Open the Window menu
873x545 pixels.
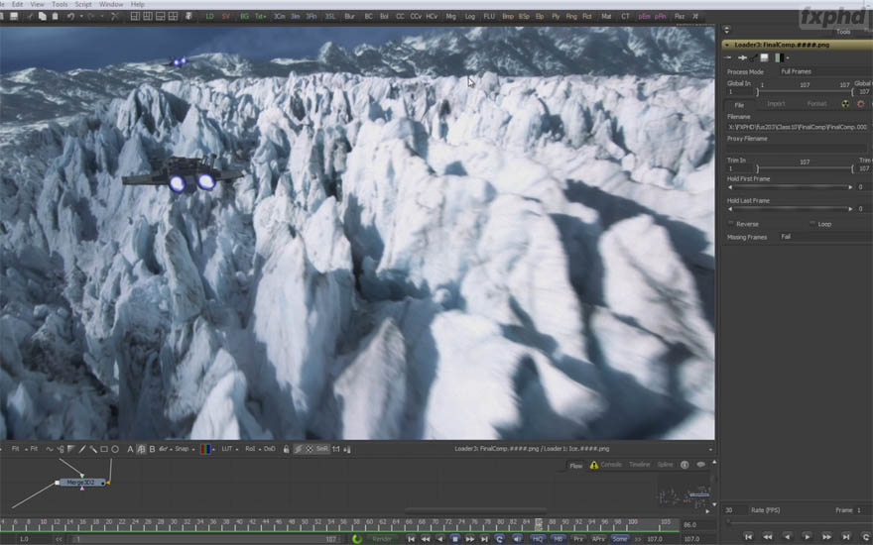tap(111, 4)
